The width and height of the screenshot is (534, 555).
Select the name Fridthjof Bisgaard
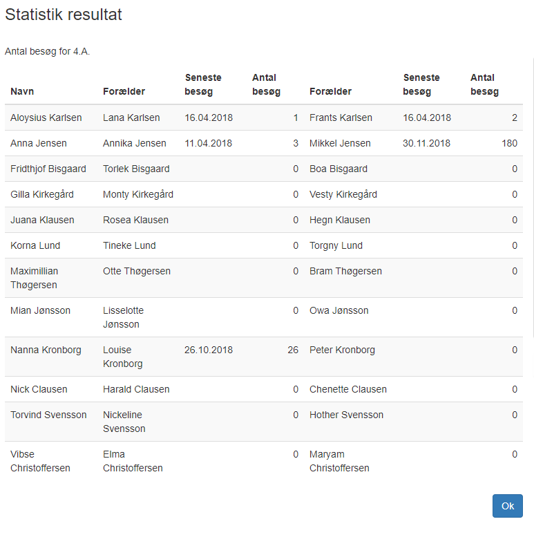[48, 169]
